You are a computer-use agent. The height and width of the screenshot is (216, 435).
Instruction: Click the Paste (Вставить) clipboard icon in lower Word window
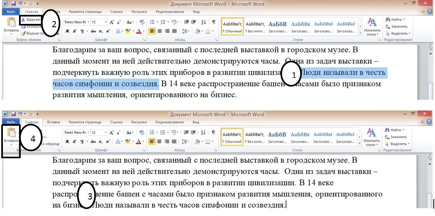11,133
